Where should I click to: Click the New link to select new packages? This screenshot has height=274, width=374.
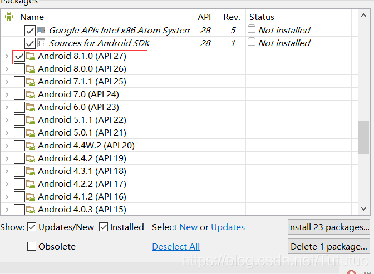click(189, 227)
